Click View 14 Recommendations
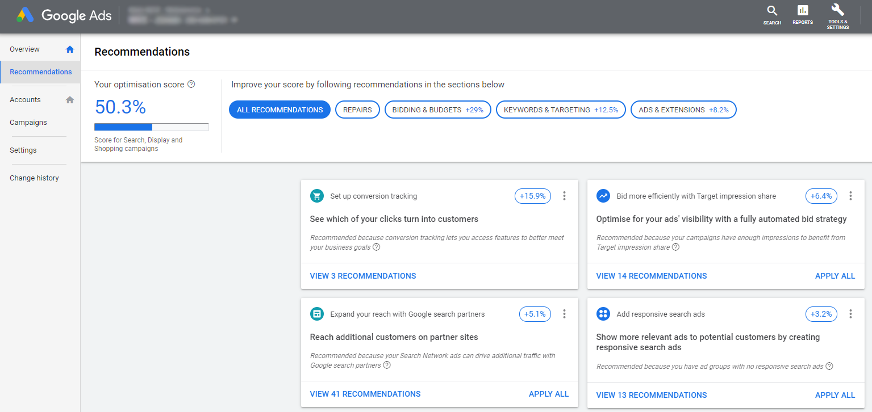 652,276
